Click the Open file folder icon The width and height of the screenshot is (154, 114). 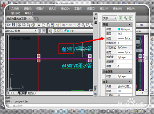point(9,25)
